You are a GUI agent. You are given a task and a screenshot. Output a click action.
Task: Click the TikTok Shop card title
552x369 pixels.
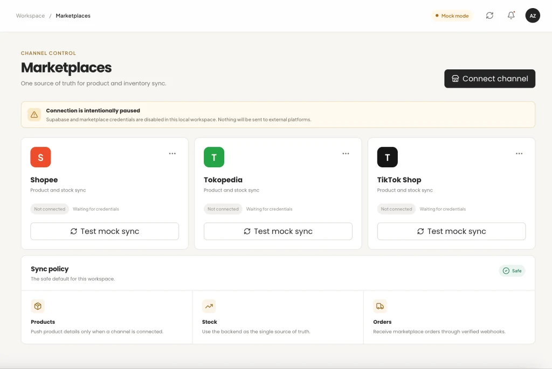coord(399,180)
